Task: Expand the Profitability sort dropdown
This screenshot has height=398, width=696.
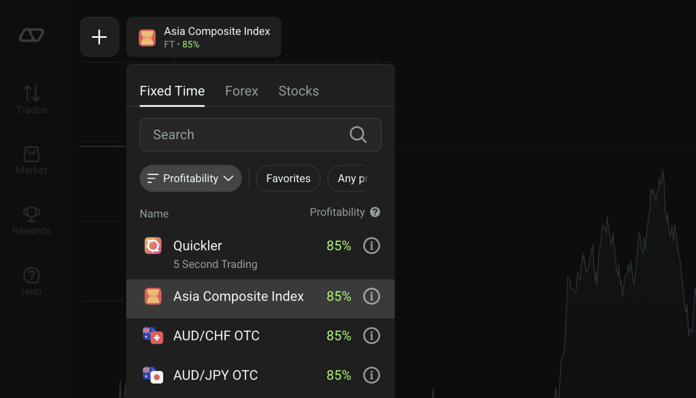Action: tap(191, 178)
